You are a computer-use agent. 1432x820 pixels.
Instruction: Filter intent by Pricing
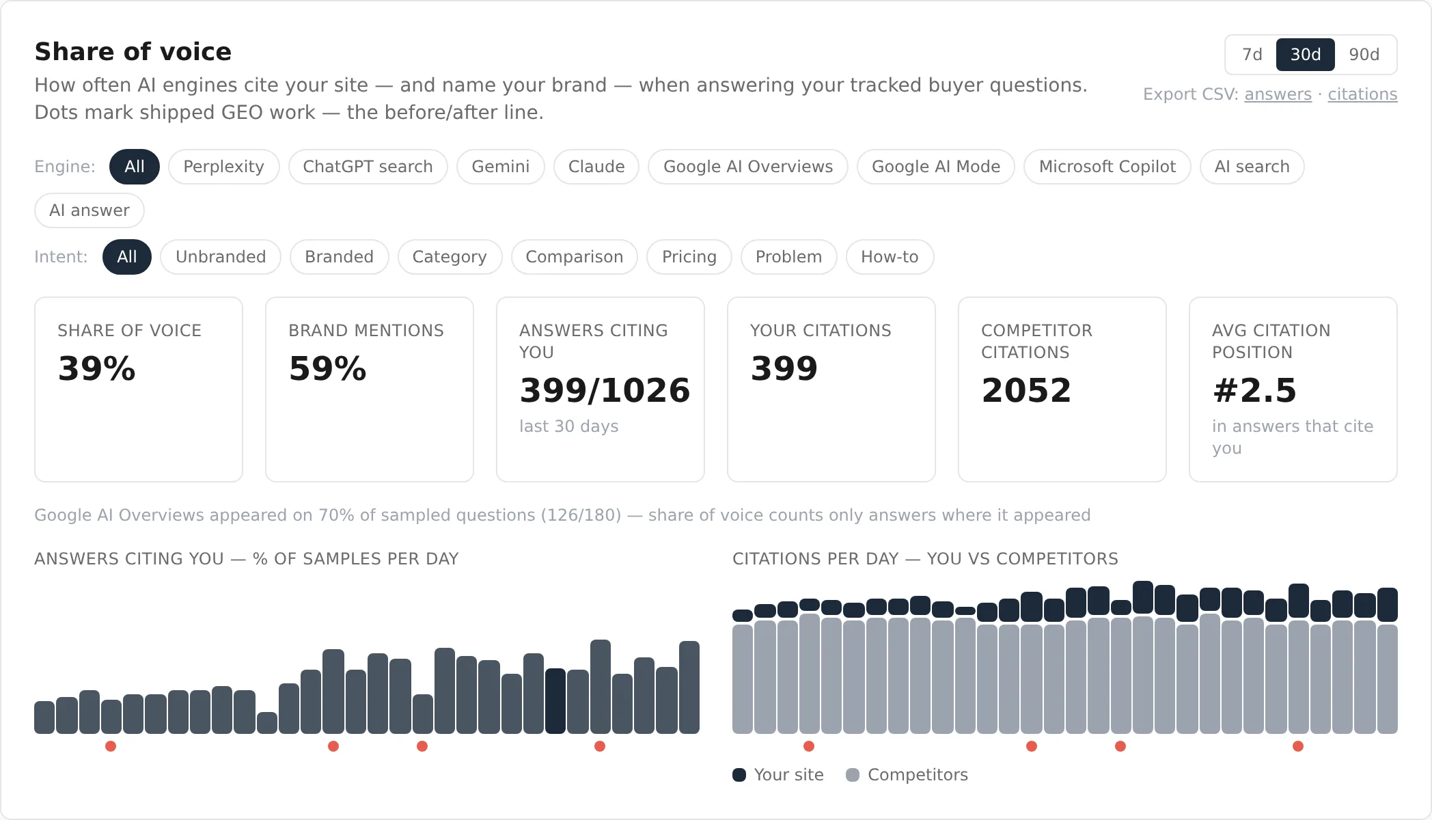coord(689,257)
